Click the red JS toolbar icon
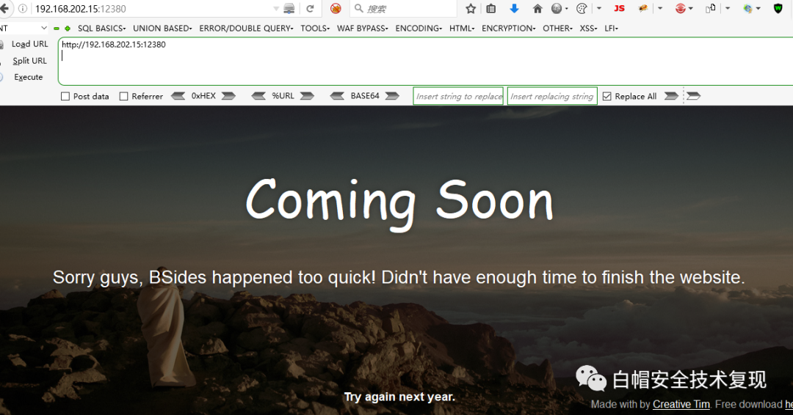Screen dimensions: 793x415 click(x=619, y=9)
